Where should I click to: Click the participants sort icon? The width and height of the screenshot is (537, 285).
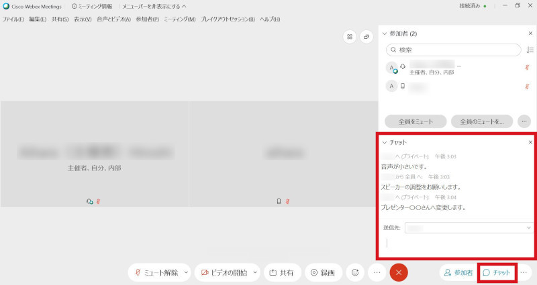pos(530,50)
